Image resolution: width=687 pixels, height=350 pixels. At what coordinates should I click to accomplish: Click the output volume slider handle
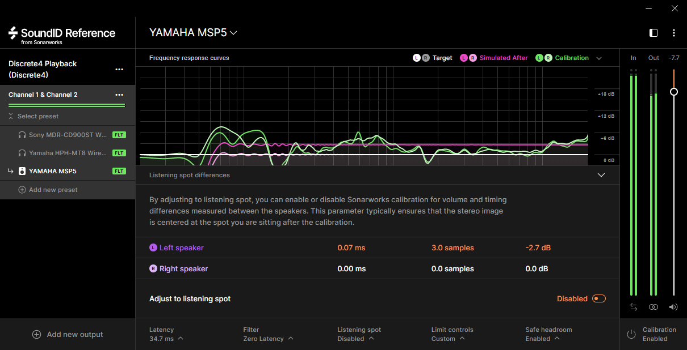pos(674,91)
